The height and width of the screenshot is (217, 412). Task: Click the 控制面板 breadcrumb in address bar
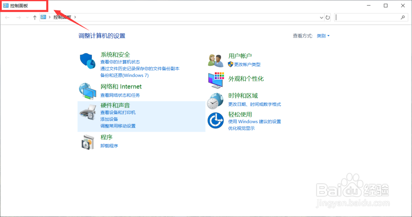click(x=62, y=17)
